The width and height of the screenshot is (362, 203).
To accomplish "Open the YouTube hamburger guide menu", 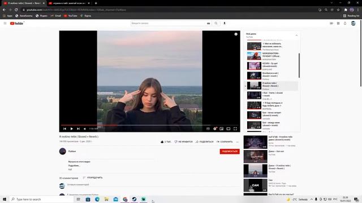I will (5, 23).
